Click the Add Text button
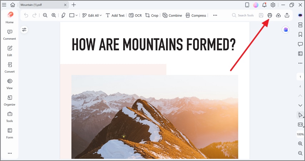The height and width of the screenshot is (161, 305). [115, 15]
